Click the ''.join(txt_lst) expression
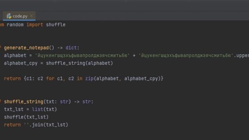The image size is (249, 140). pyautogui.click(x=46, y=125)
